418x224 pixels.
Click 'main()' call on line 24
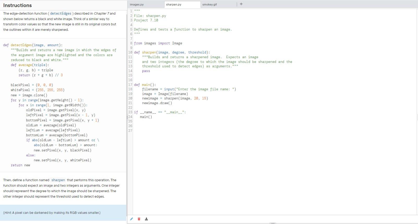coord(146,117)
